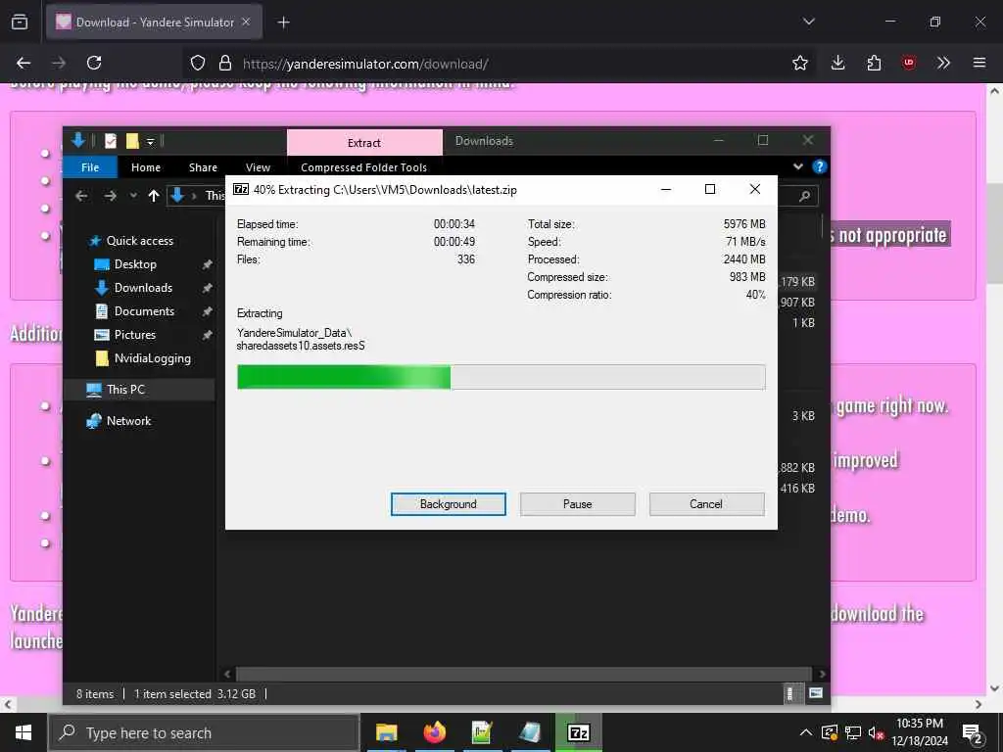
Task: Click the Explorer horizontal scrollbar
Action: tap(524, 674)
